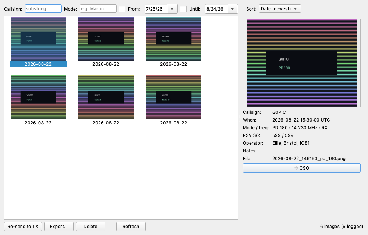Viewport: 368px width, 235px height.
Task: Expand the Sort Date (newest) dropdown
Action: tap(280, 9)
